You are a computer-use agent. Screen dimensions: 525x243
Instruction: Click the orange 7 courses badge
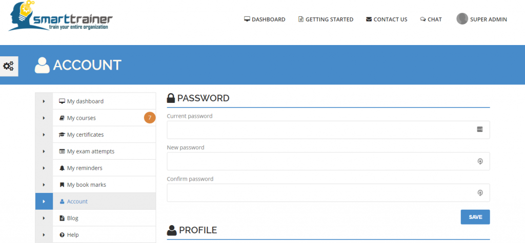coord(149,118)
